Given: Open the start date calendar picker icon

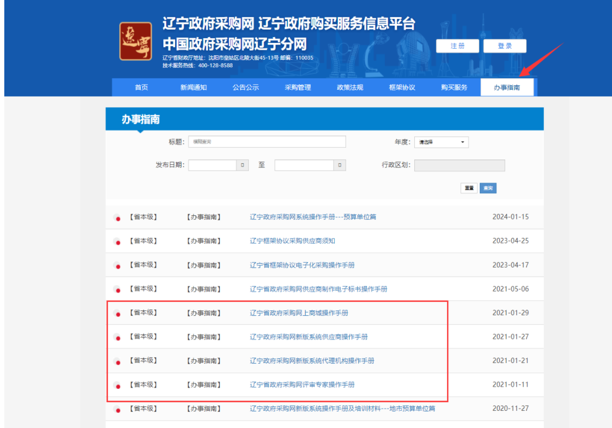Looking at the screenshot, I should pos(244,165).
